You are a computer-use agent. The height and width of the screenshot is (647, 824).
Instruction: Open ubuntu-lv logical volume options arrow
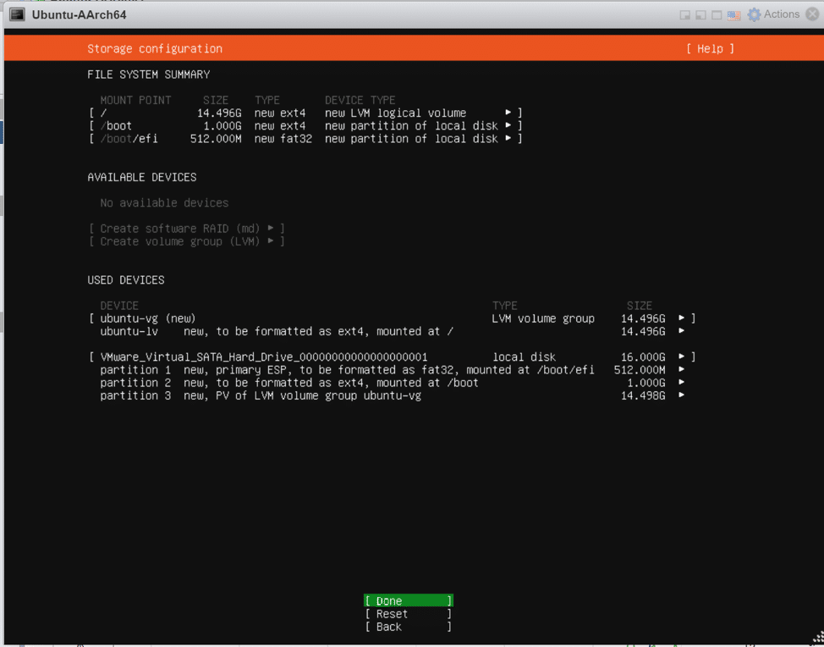[x=682, y=331]
